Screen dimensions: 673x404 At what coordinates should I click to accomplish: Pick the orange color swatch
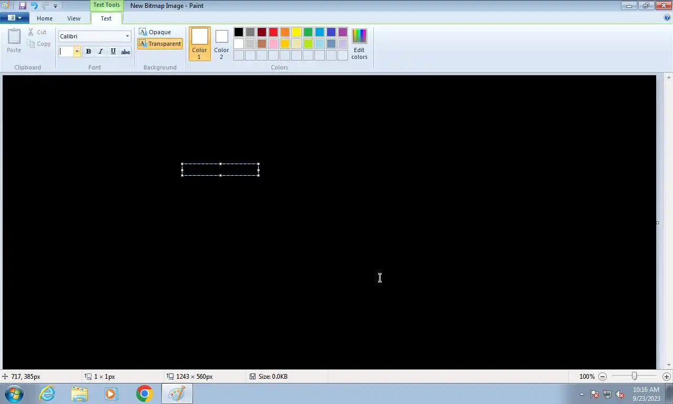[285, 32]
